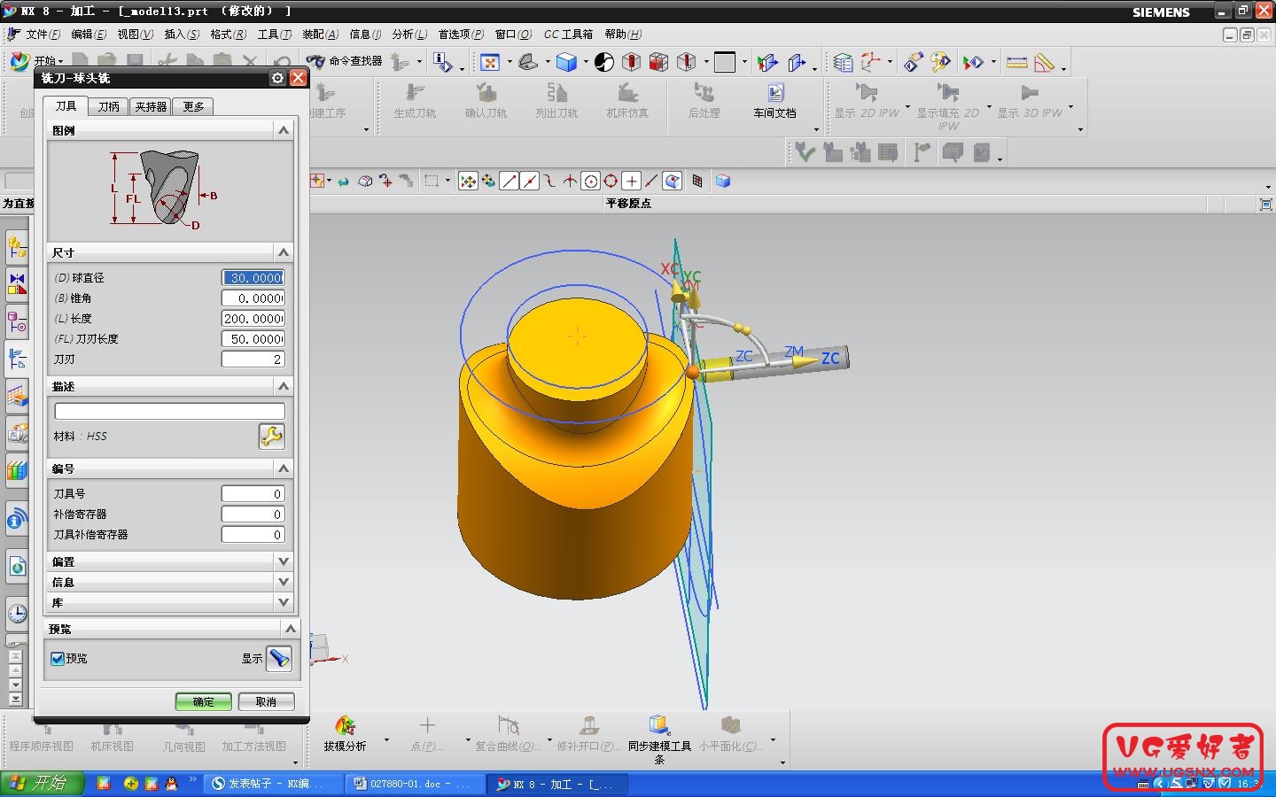Click the circle center snap point icon
Image resolution: width=1276 pixels, height=797 pixels.
click(x=590, y=182)
